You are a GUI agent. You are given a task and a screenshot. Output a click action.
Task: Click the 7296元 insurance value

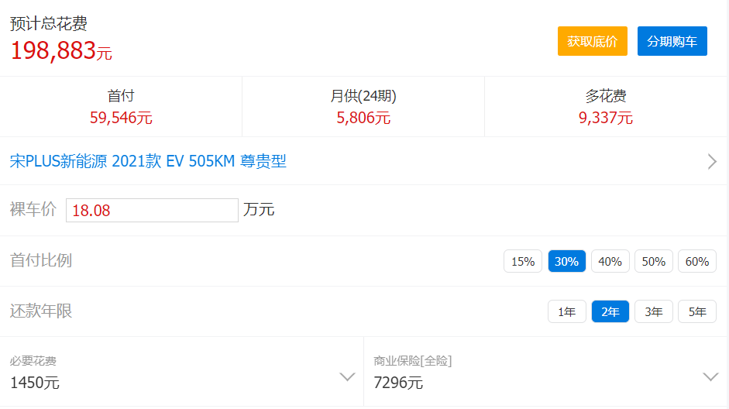click(x=398, y=383)
